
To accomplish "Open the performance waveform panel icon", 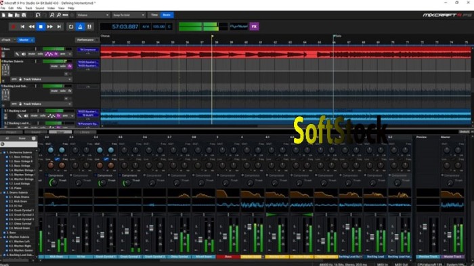I will (x=239, y=26).
